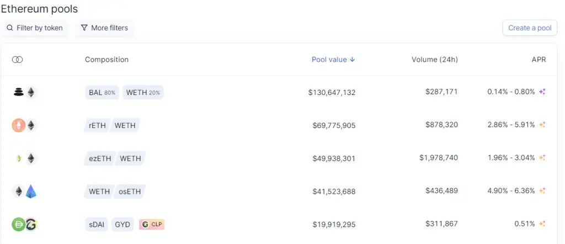Screen dimensions: 565x244
Task: Open the More filters dropdown
Action: 104,28
